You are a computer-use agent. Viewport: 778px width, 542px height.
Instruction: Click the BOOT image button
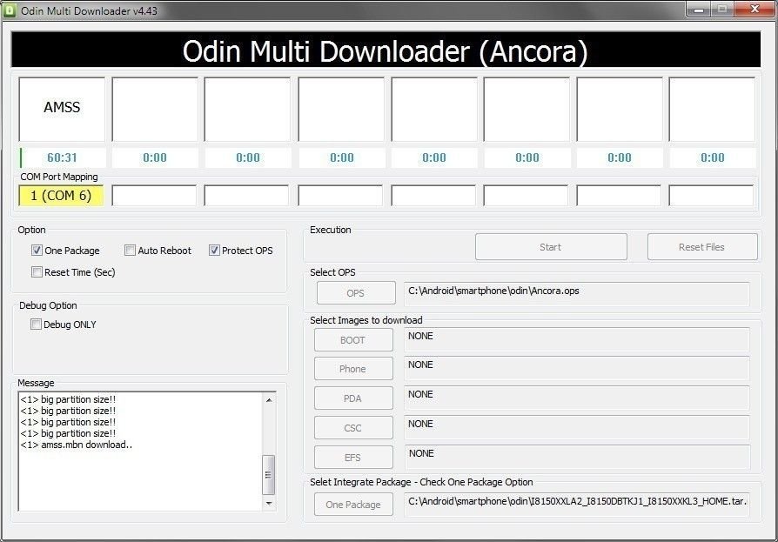[353, 340]
